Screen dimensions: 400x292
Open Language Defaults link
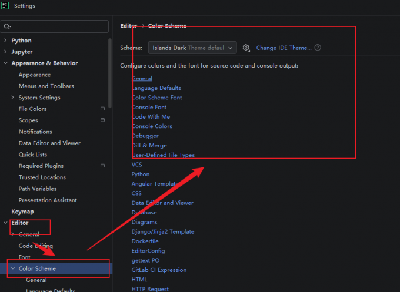click(x=156, y=88)
